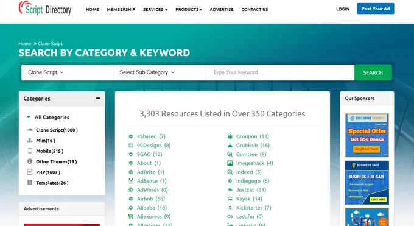
Task: Collapse the Categories panel with minus
Action: pyautogui.click(x=98, y=98)
